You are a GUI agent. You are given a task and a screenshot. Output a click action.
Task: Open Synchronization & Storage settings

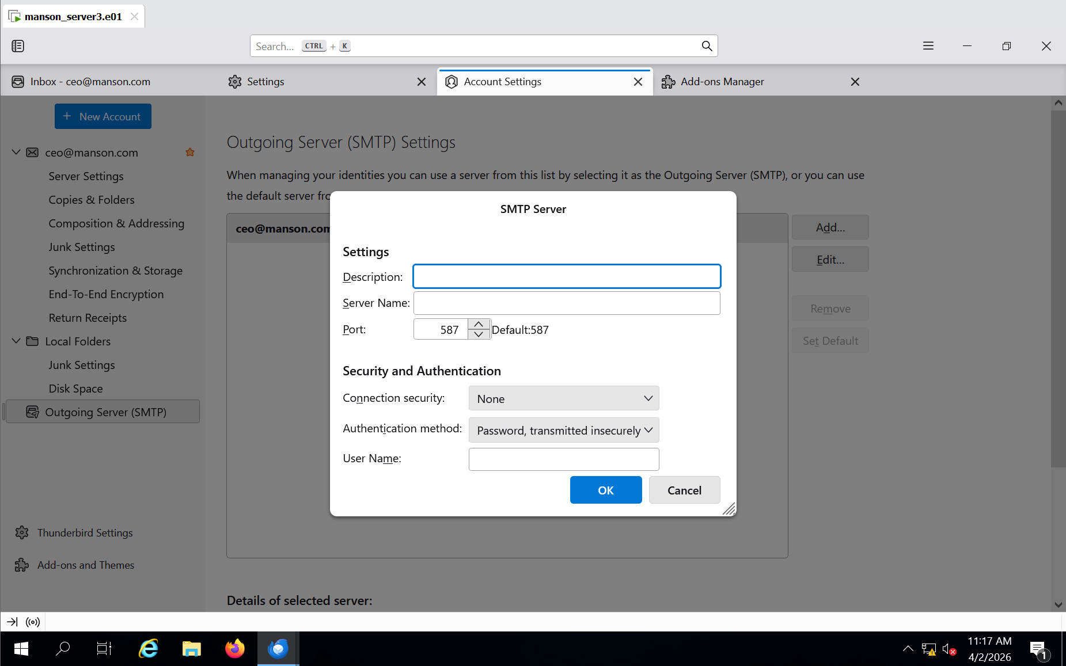point(115,271)
